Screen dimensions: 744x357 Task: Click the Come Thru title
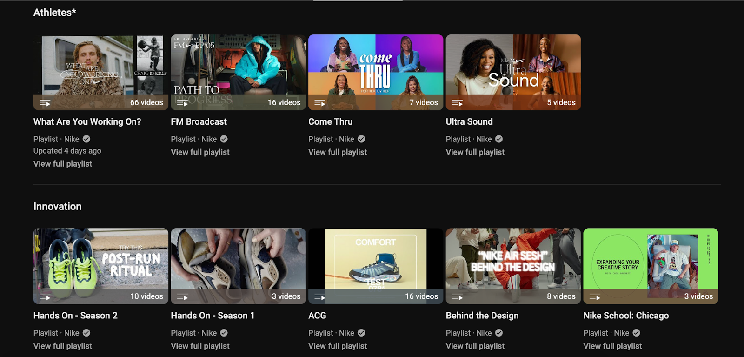point(331,121)
